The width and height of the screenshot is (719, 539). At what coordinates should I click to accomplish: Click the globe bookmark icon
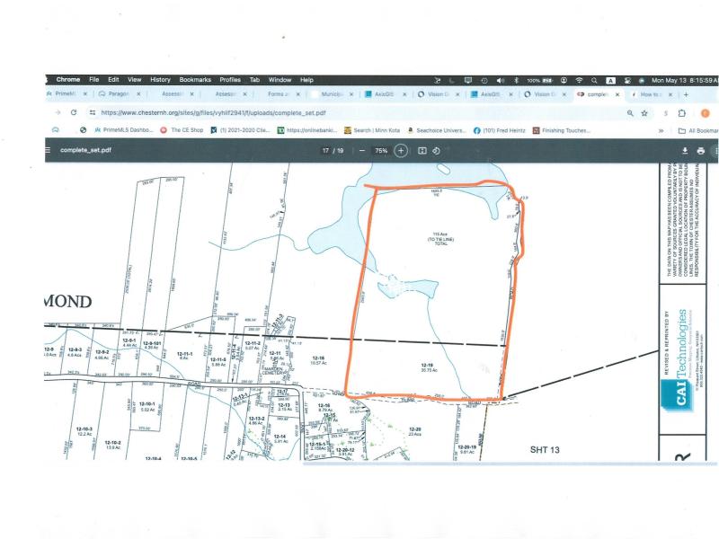tap(83, 130)
